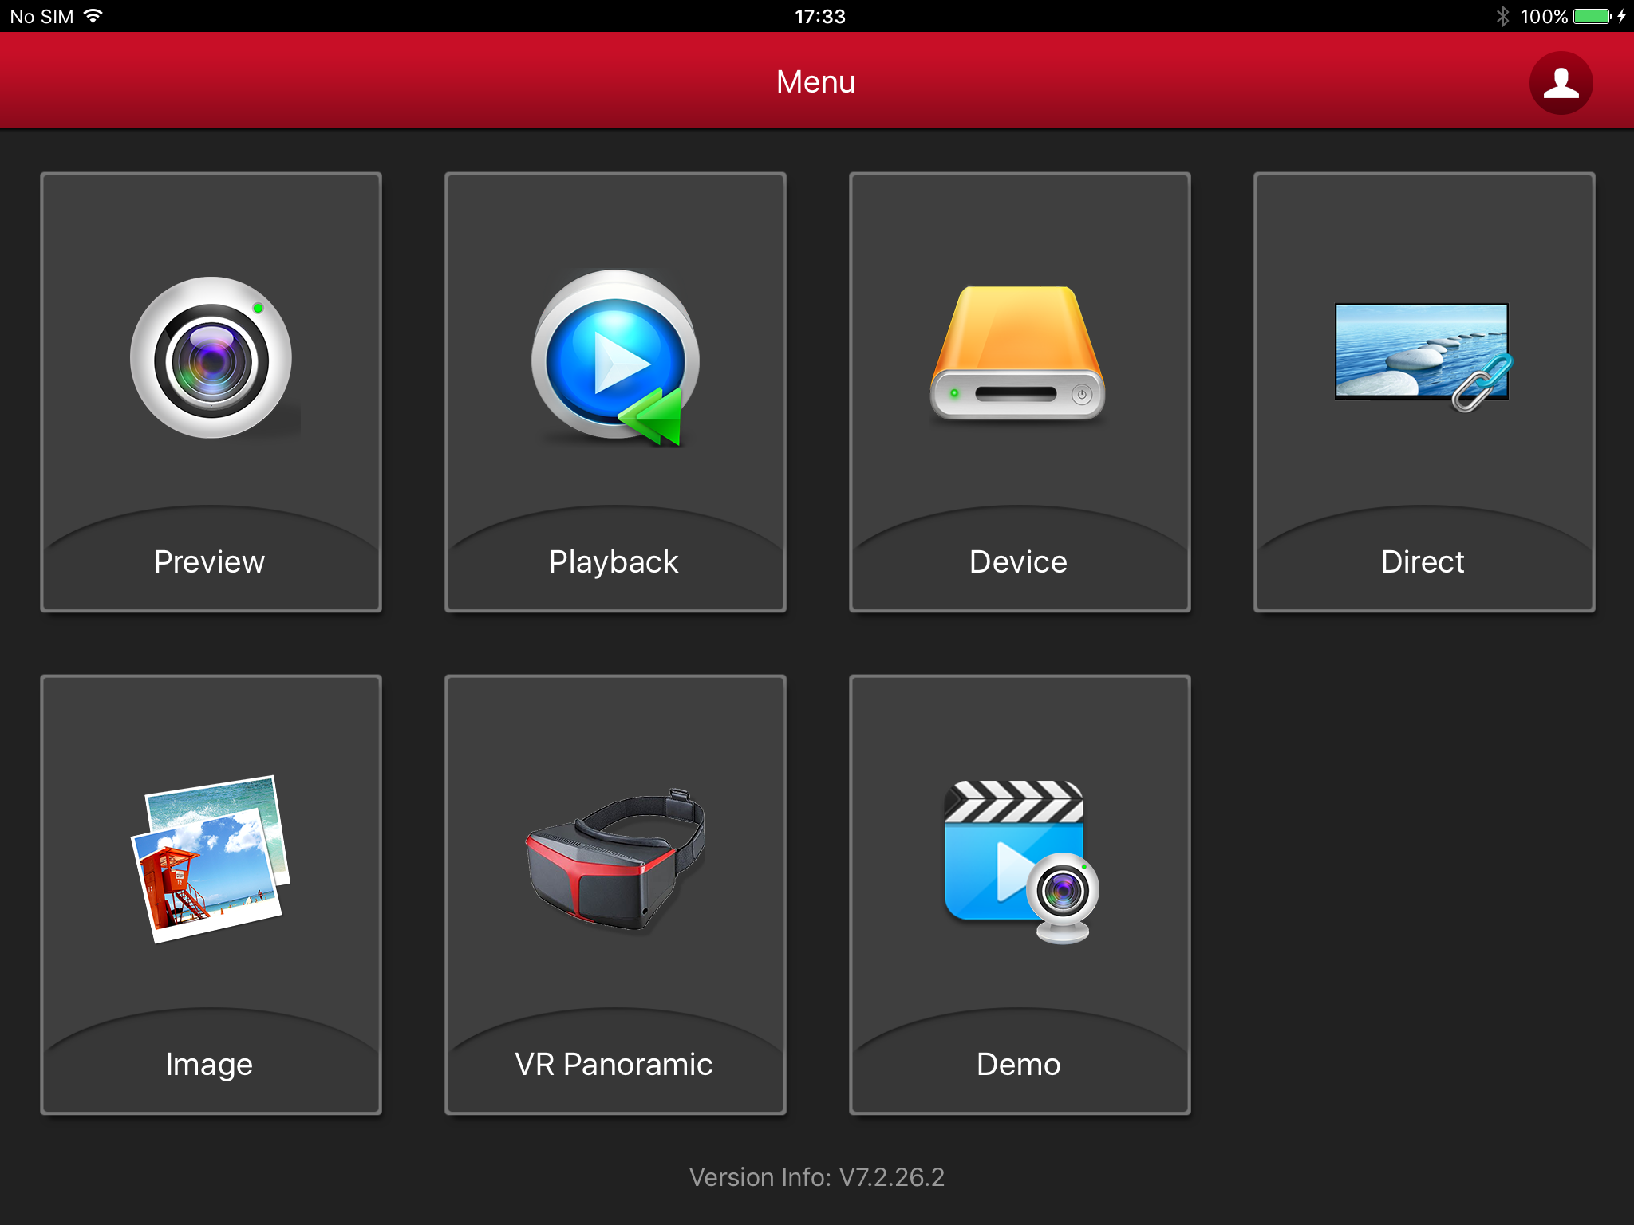Tap the orange hard drive Device icon

(x=1018, y=354)
